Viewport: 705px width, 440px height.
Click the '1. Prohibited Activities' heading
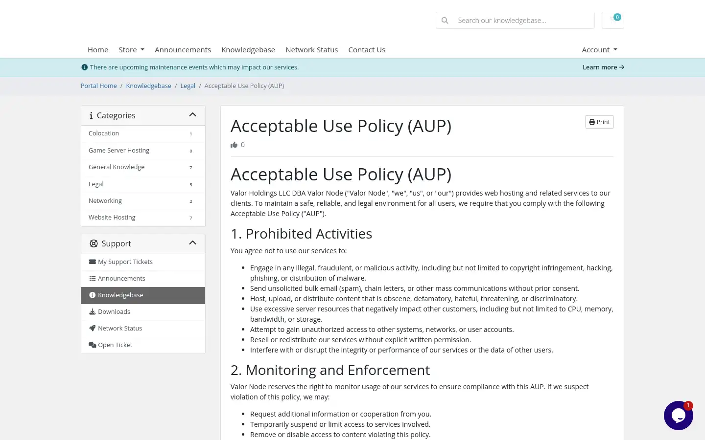coord(301,234)
